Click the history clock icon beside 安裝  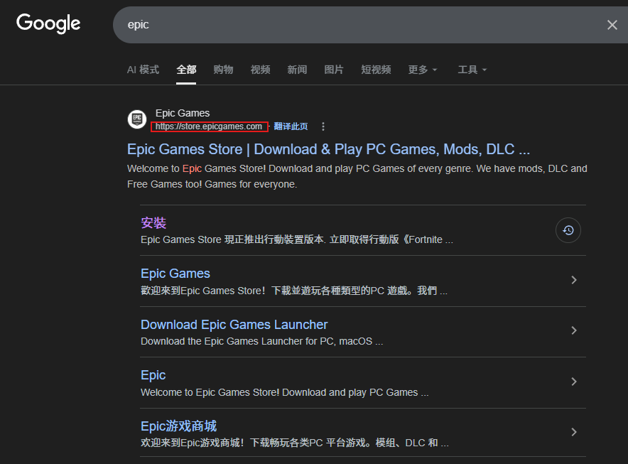coord(568,230)
